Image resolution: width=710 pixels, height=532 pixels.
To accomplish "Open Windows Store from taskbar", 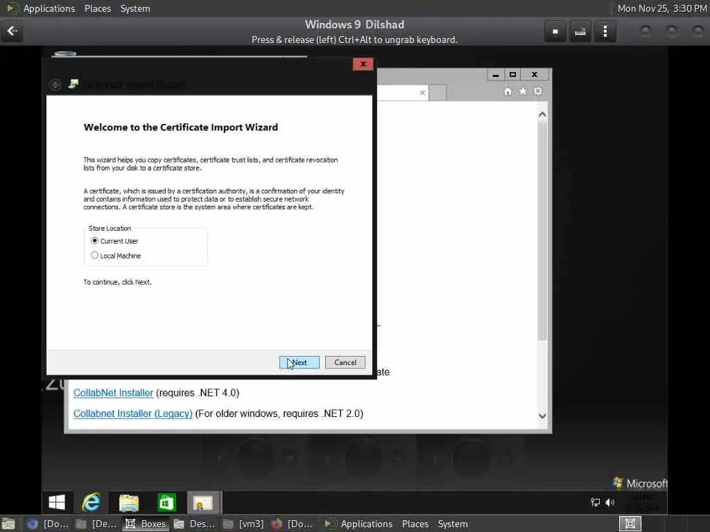I will (x=166, y=502).
